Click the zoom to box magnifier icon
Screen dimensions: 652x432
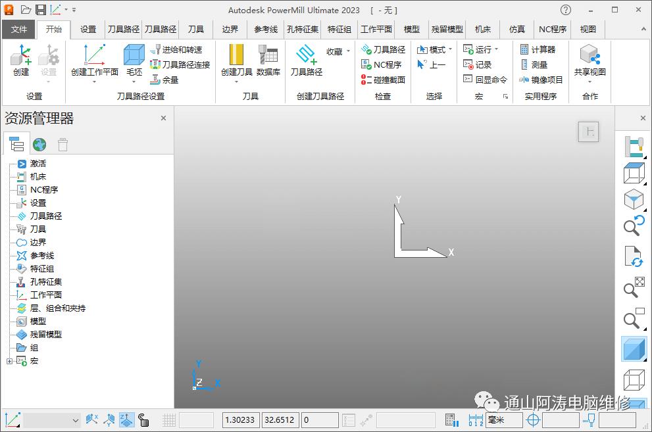click(634, 318)
